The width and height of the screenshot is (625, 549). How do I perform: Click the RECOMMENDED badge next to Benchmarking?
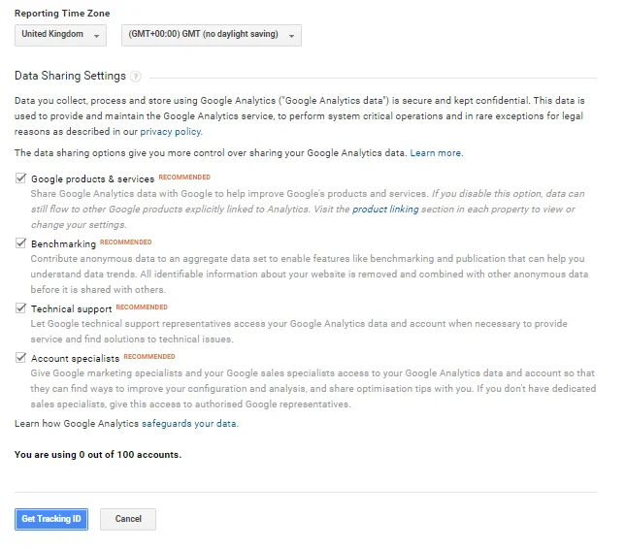pos(126,242)
